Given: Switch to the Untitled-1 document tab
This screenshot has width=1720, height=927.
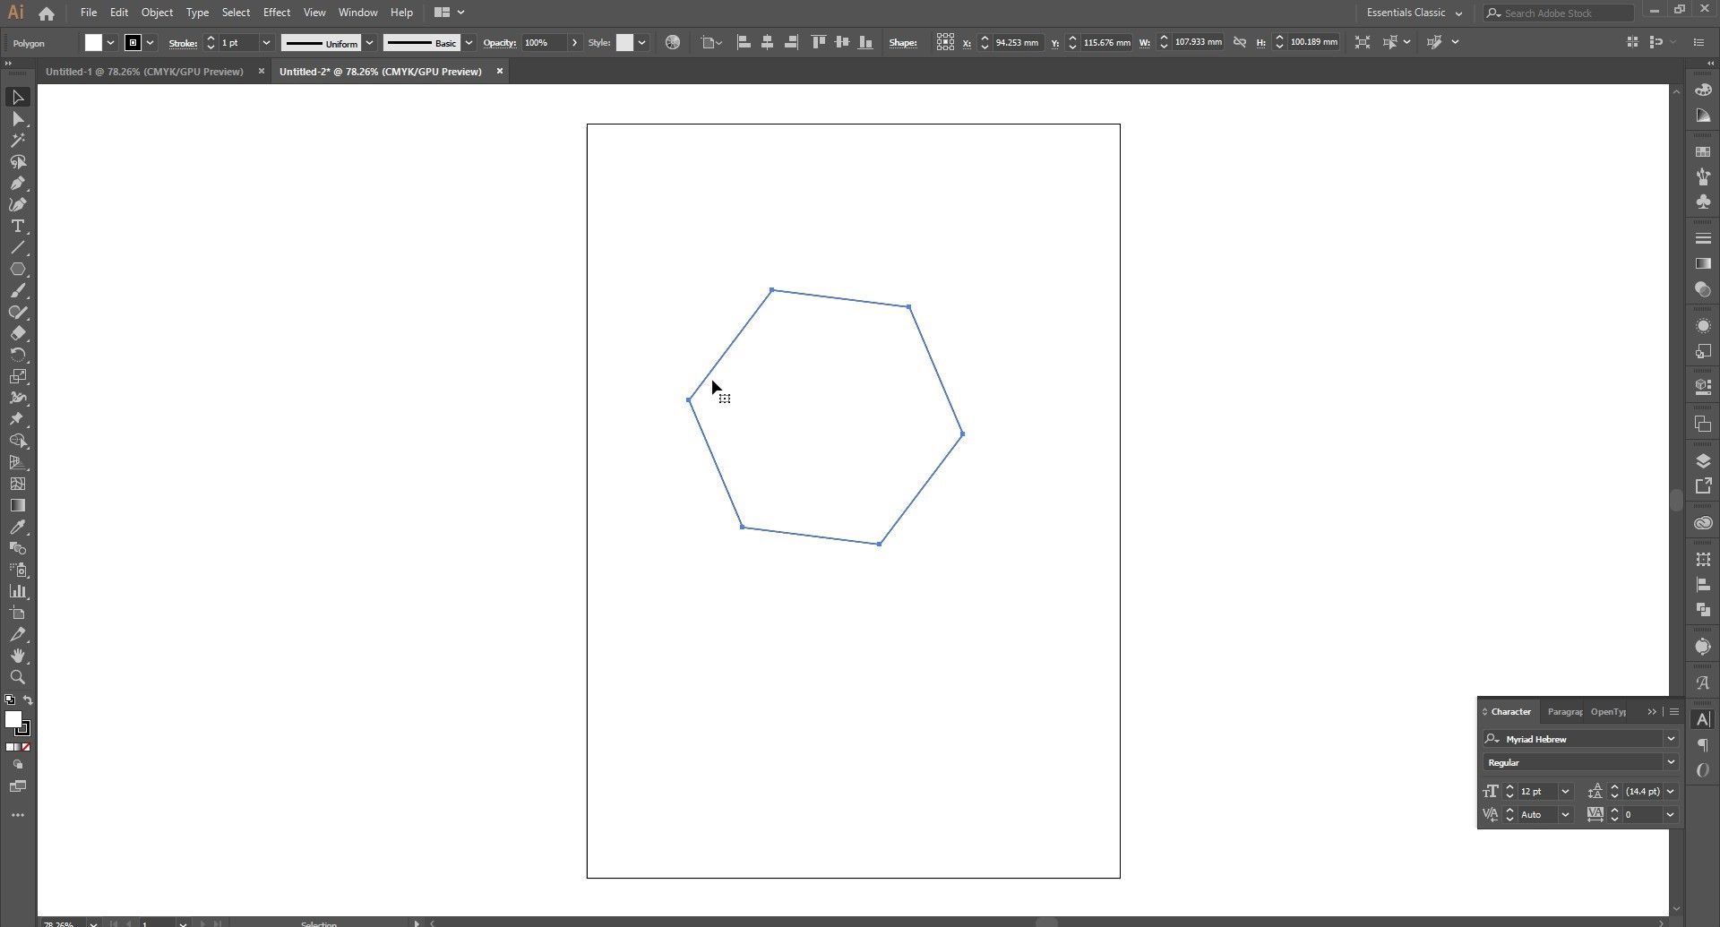Looking at the screenshot, I should point(144,72).
